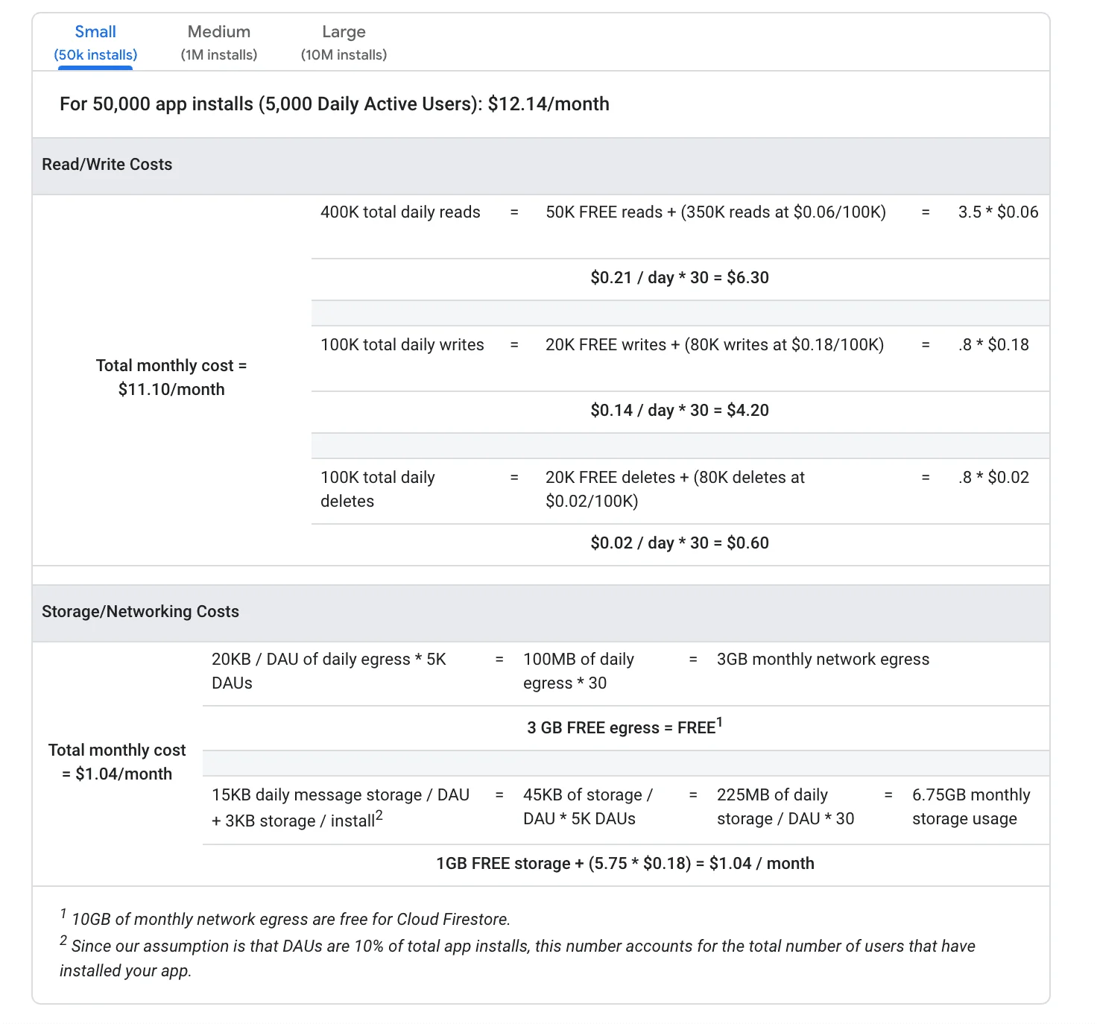Screen dimensions: 1097x1024
Task: Click the Storage/Networking Costs section header
Action: click(140, 612)
